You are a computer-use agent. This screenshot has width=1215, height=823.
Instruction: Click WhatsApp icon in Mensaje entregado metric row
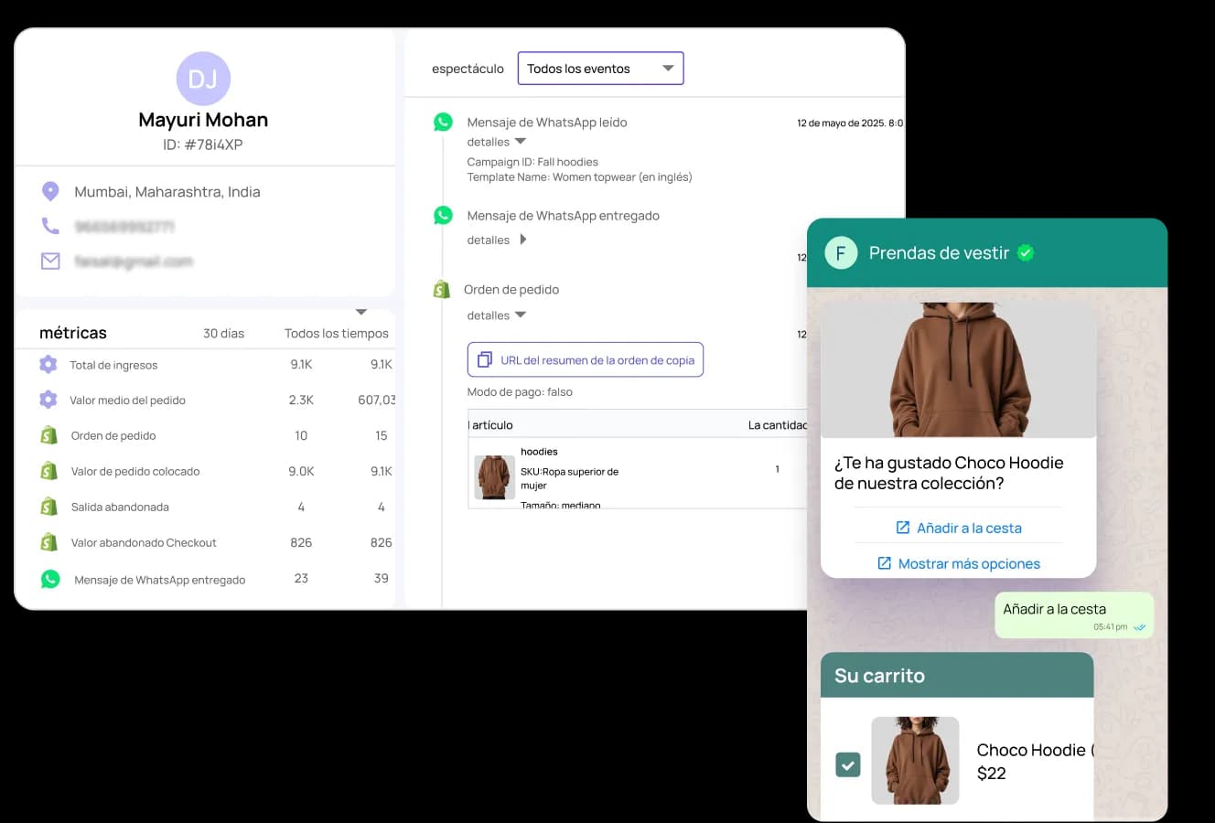click(50, 579)
